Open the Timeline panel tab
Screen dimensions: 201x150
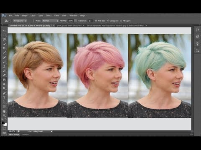tap(25, 135)
